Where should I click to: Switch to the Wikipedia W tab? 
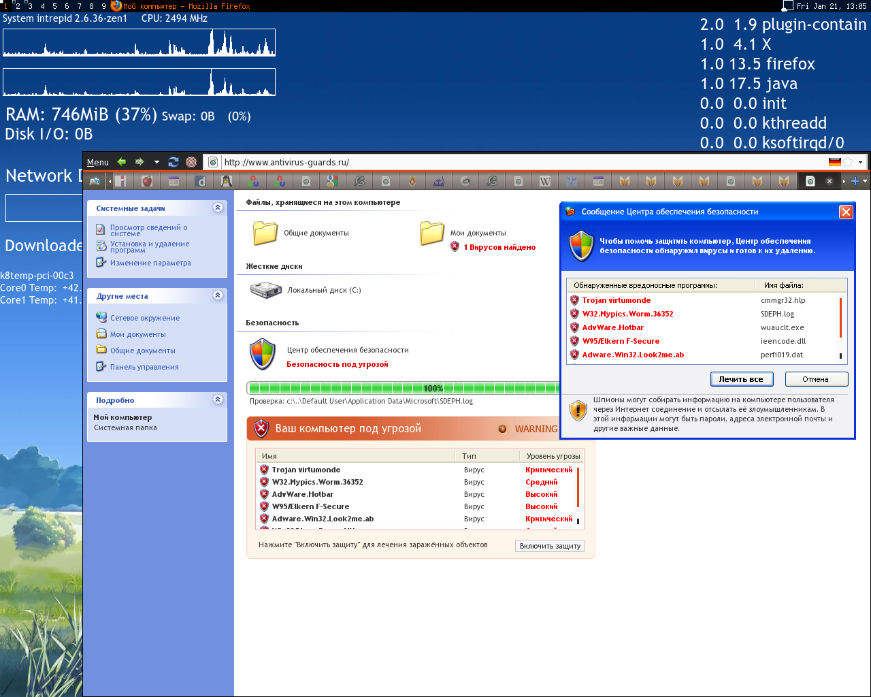point(545,181)
